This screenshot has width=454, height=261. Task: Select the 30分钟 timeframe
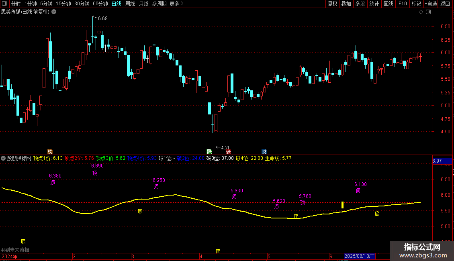click(x=82, y=4)
